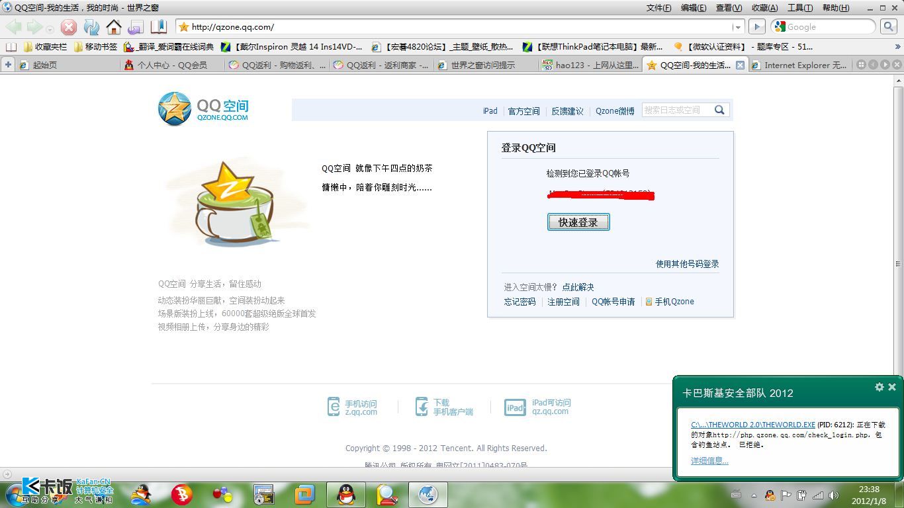
Task: Add a new tab with the plus button
Action: (x=8, y=65)
